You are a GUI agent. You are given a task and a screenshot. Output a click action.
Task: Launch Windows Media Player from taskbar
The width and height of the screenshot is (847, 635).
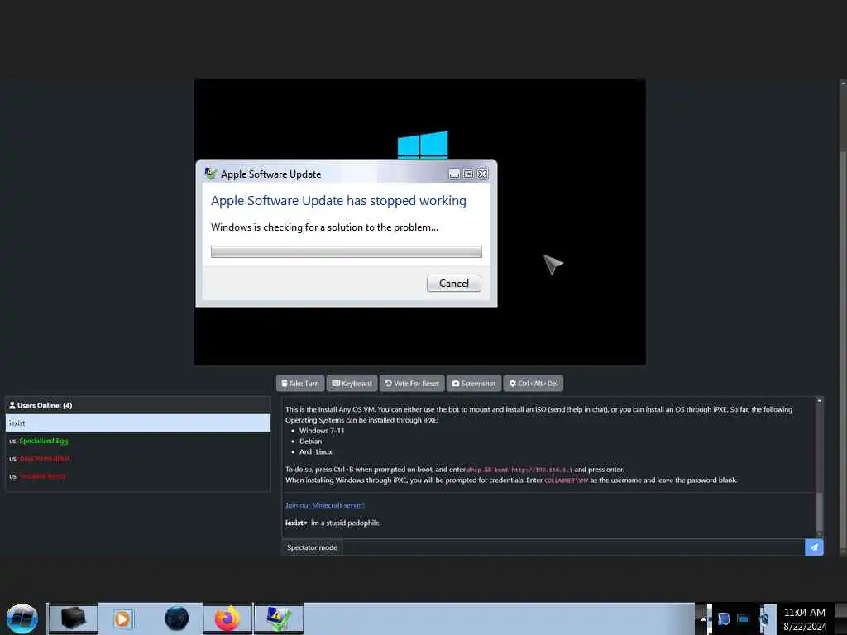click(122, 618)
